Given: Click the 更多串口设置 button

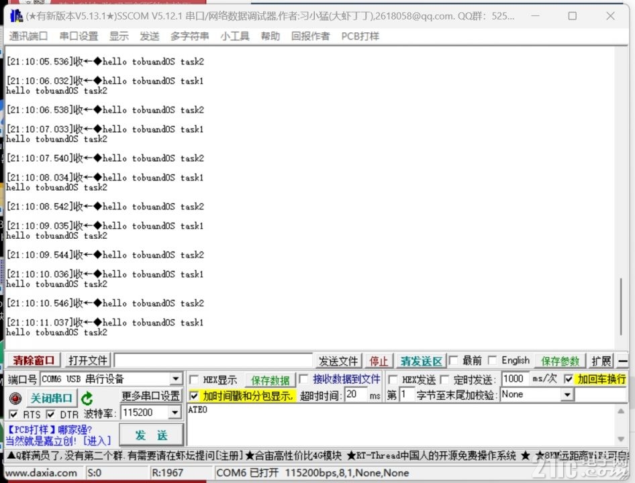Looking at the screenshot, I should click(150, 396).
